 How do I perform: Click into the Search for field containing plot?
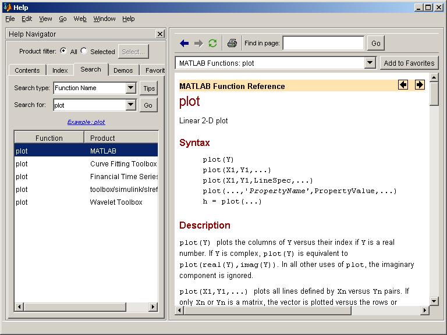pyautogui.click(x=90, y=105)
